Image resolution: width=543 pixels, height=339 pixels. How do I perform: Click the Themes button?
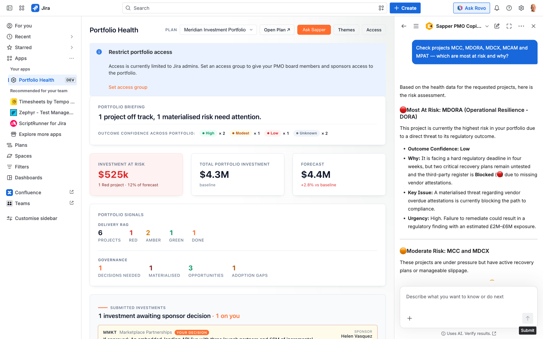click(346, 30)
